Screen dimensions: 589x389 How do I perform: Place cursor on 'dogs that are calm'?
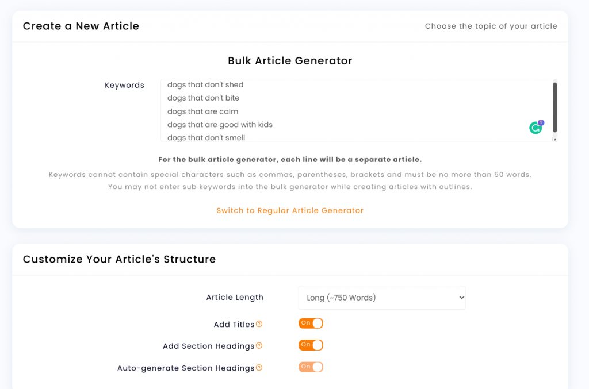click(203, 111)
